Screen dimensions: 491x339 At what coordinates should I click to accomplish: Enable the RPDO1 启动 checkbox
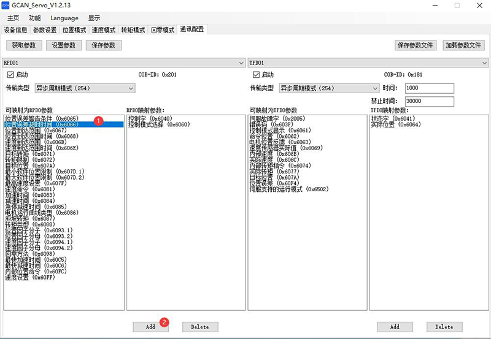coord(10,75)
